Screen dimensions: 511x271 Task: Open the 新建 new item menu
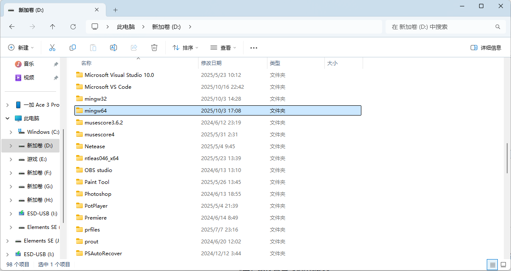(21, 48)
